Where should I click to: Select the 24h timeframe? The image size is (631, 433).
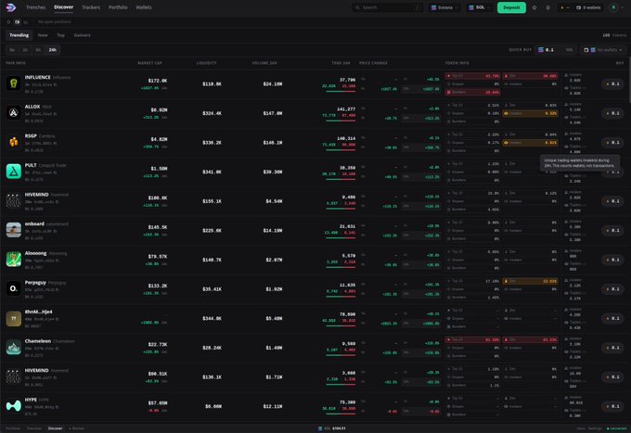[52, 50]
